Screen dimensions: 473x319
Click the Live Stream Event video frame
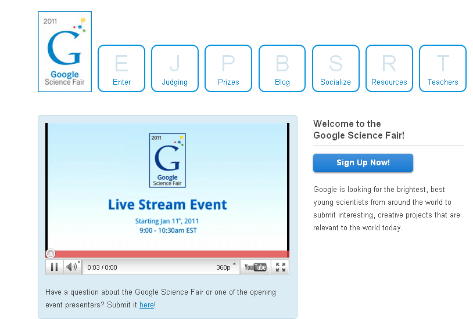[x=167, y=186]
